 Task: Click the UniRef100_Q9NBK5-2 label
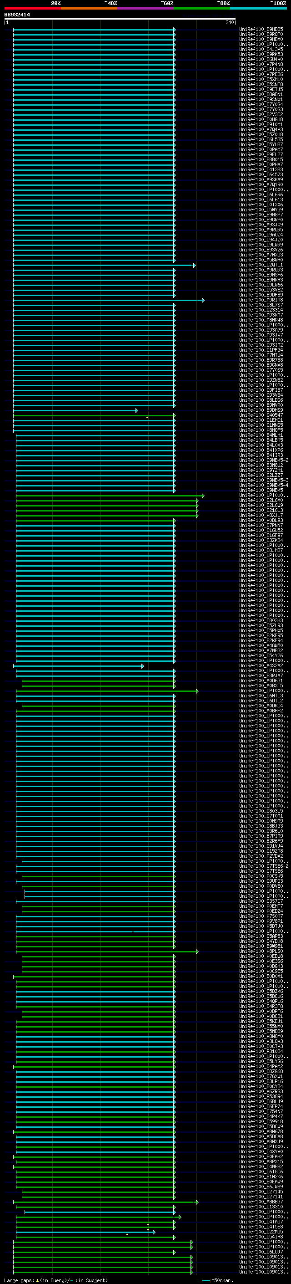point(264,460)
